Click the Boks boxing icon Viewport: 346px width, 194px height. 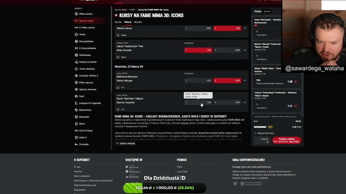[76, 124]
